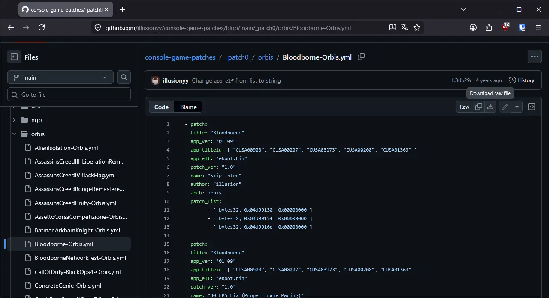
Task: Open the symbols panel
Action: (x=532, y=107)
